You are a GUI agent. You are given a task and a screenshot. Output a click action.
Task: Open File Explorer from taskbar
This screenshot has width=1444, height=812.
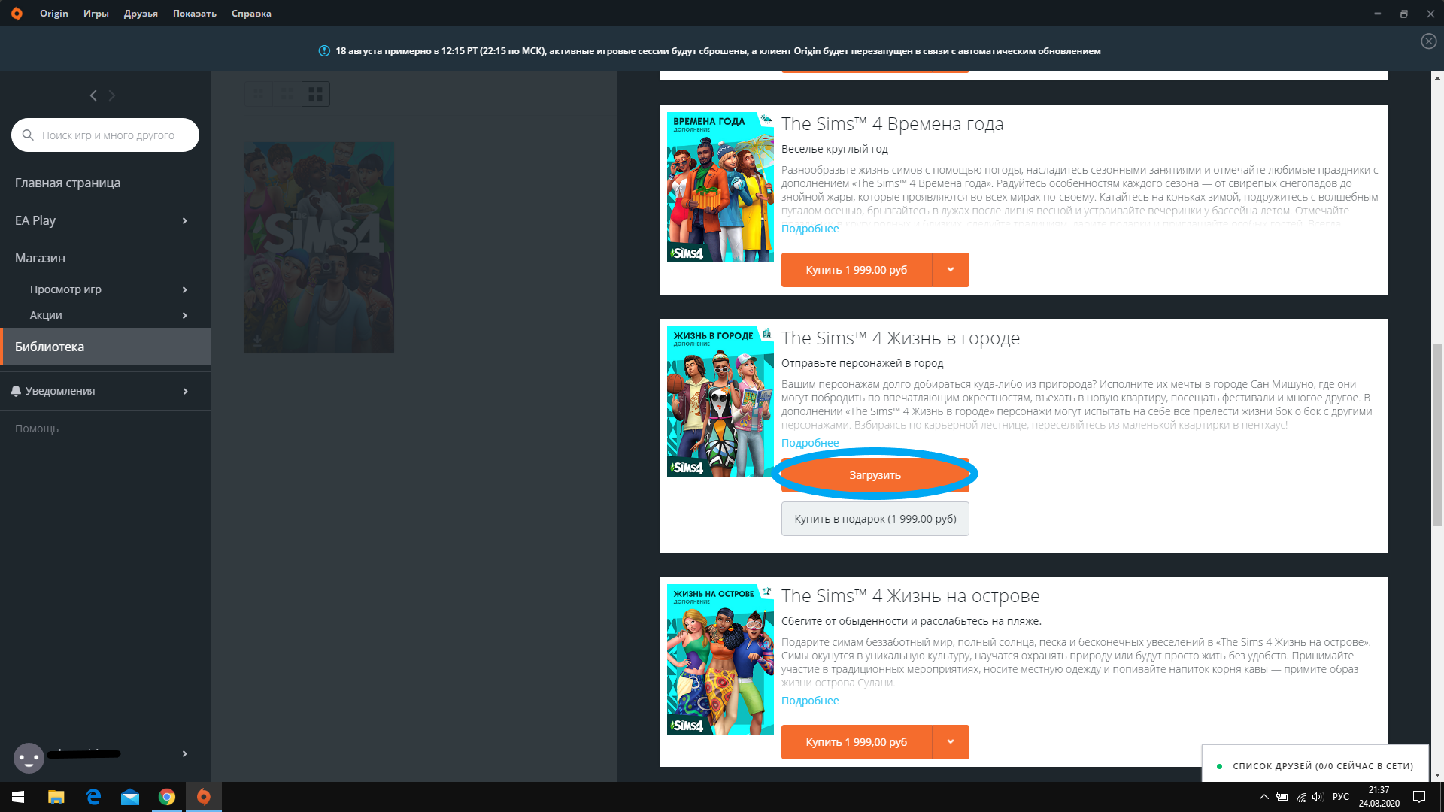pyautogui.click(x=56, y=797)
